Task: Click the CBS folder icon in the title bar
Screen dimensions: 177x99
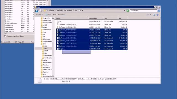Action: tap(36, 7)
